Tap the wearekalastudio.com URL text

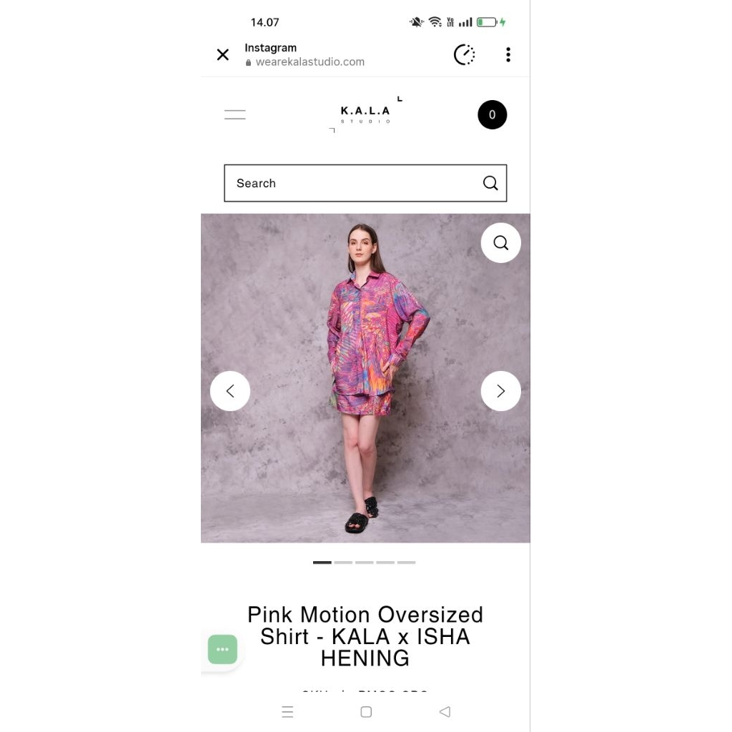[x=310, y=62]
